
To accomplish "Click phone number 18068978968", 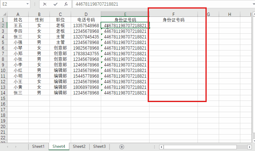I will coord(86,87).
